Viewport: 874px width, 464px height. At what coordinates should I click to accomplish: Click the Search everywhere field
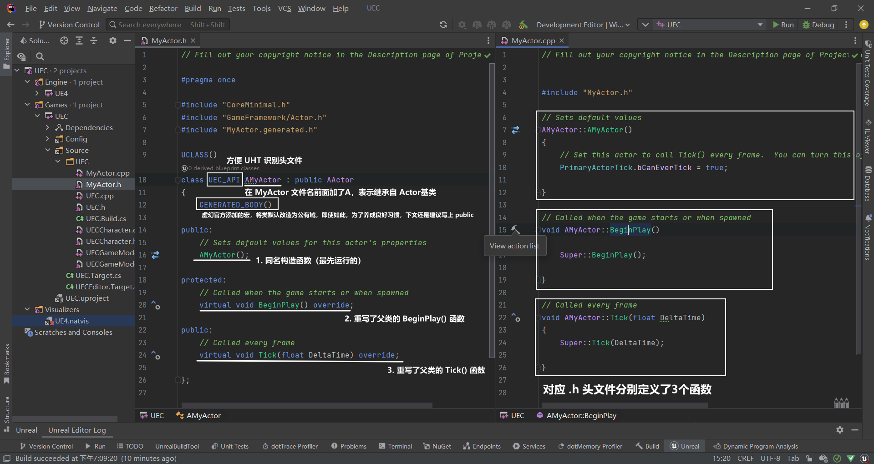168,25
